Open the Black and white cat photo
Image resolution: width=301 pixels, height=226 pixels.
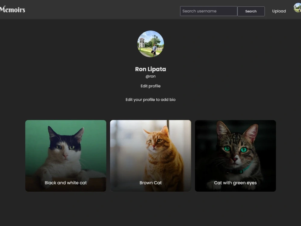pyautogui.click(x=66, y=156)
